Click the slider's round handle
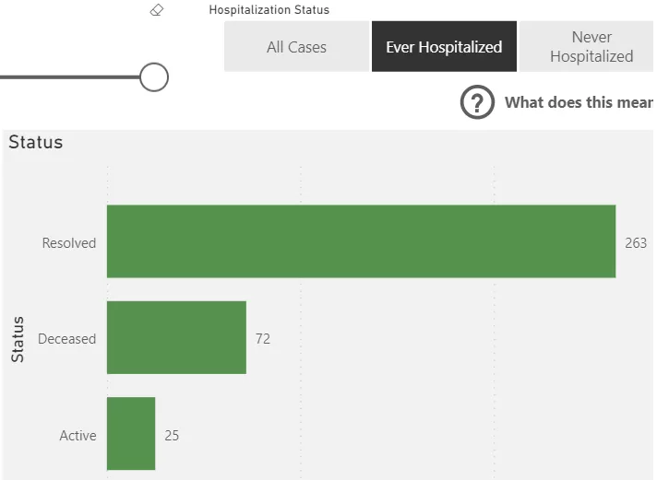The width and height of the screenshot is (657, 480). click(154, 77)
